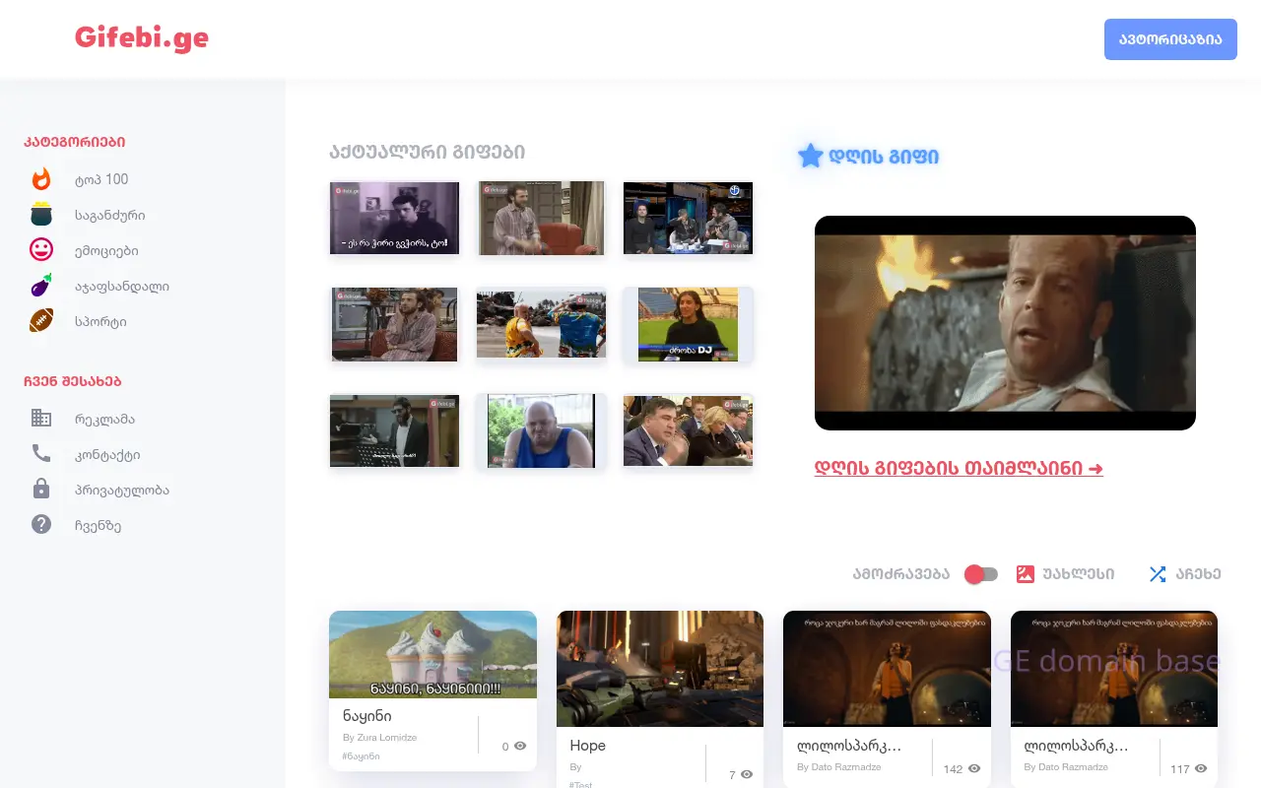Click the question mark icon for ჩვენზე
1261x788 pixels.
click(x=41, y=525)
